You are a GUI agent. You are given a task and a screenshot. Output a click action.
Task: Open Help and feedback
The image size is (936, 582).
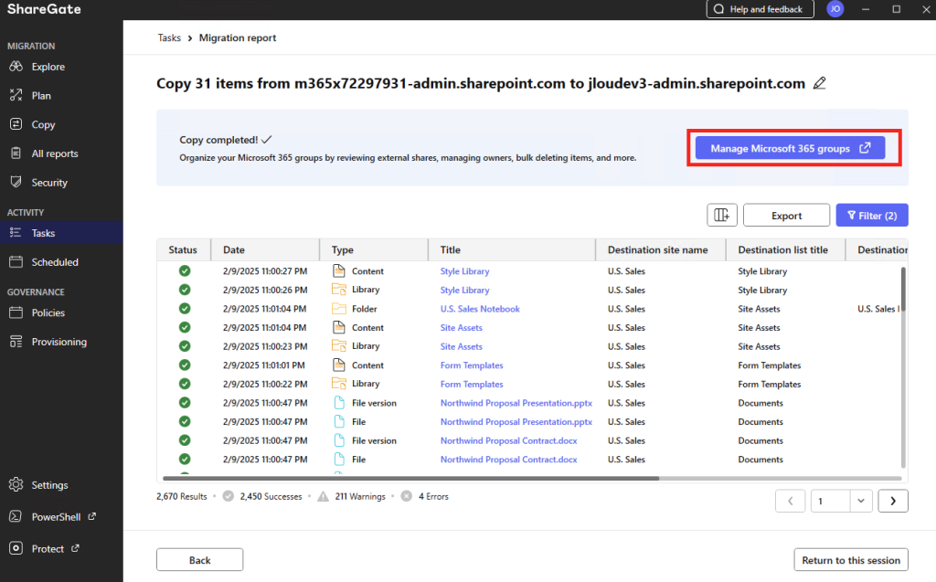tap(760, 9)
